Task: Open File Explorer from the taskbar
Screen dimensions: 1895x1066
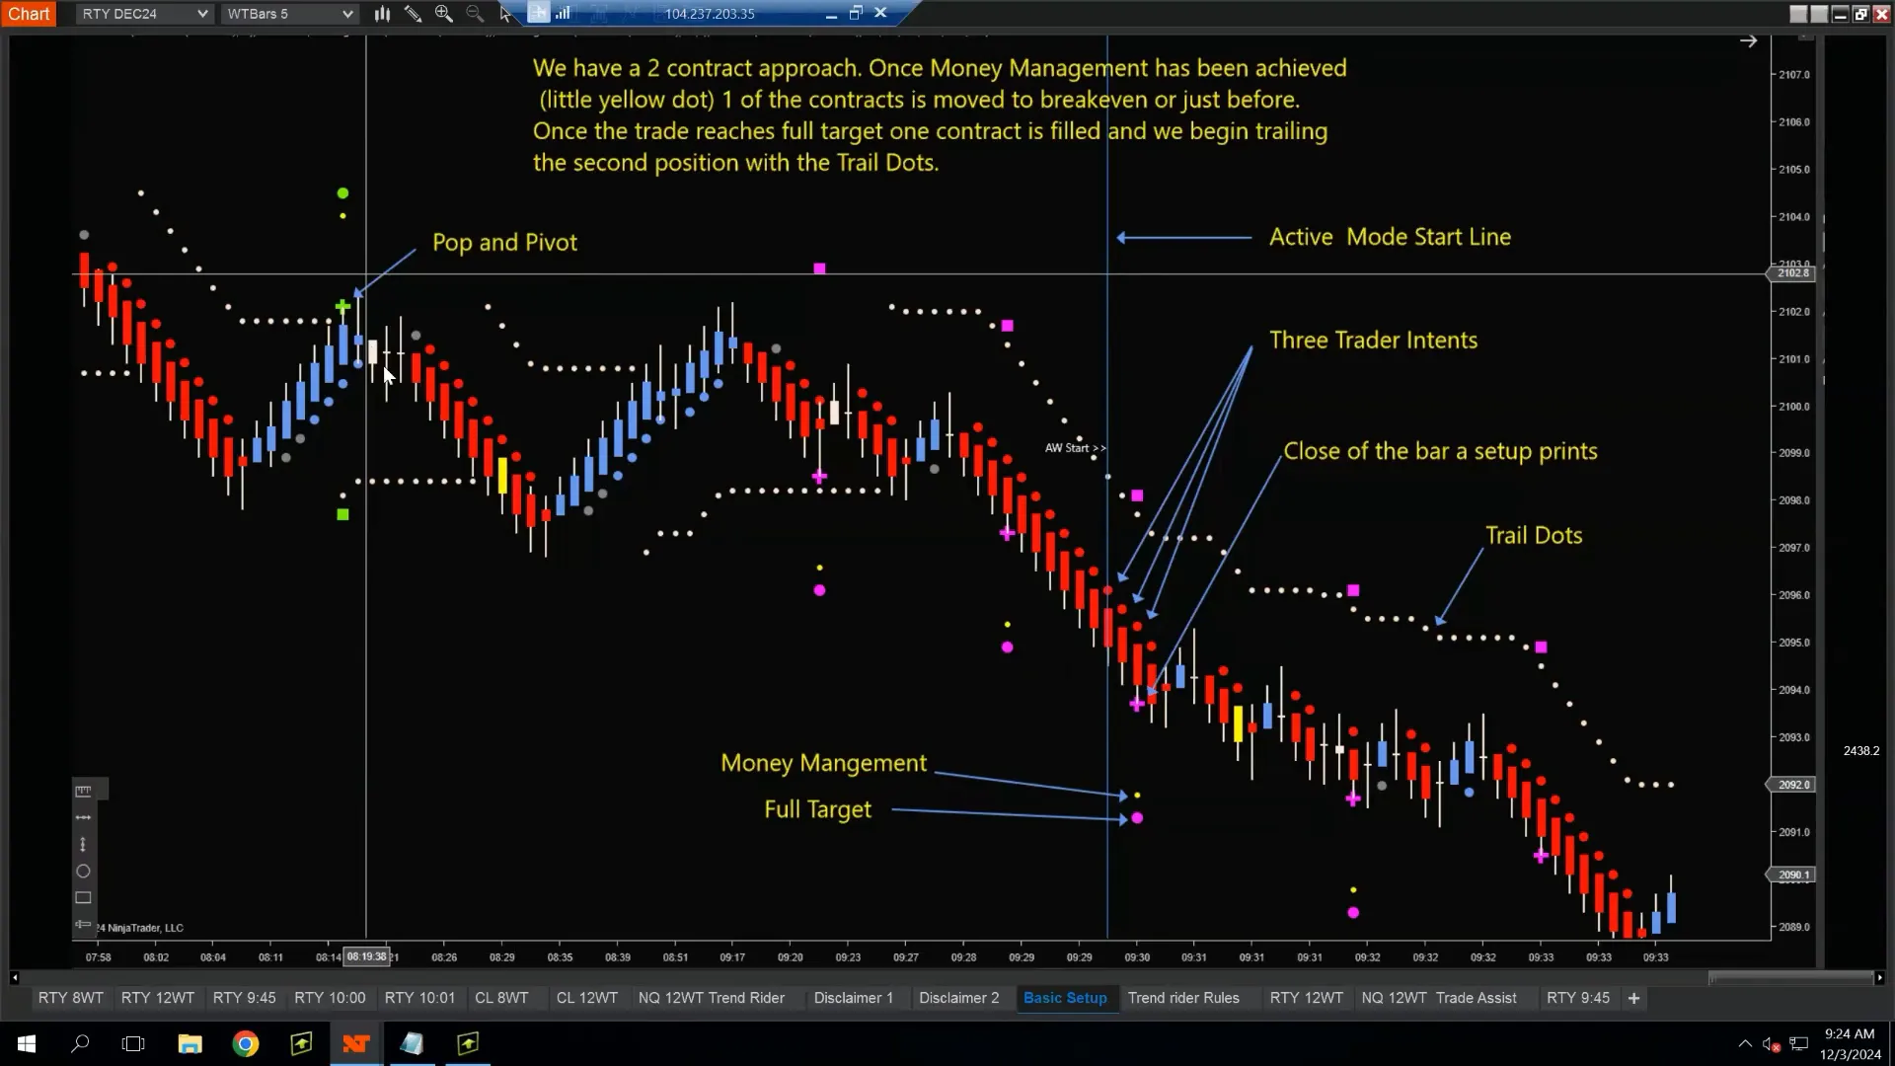Action: click(x=189, y=1043)
